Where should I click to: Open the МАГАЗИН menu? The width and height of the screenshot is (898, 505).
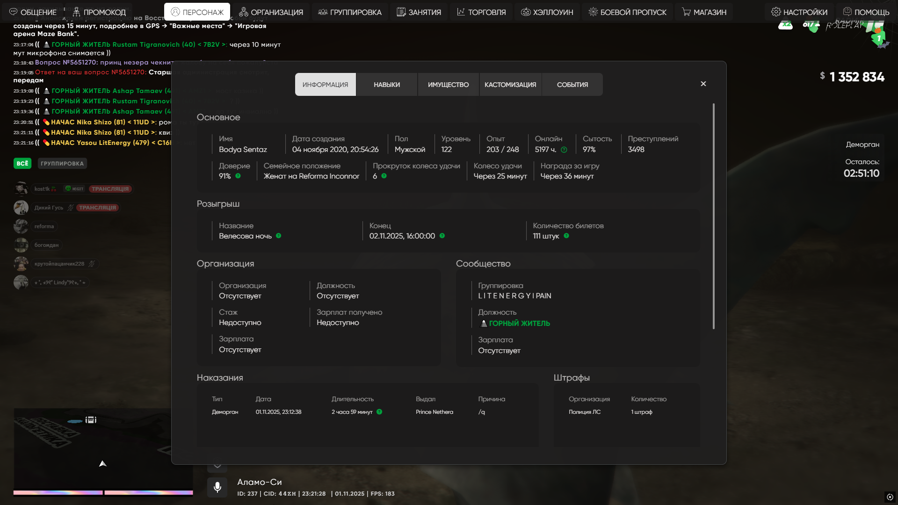pos(704,12)
